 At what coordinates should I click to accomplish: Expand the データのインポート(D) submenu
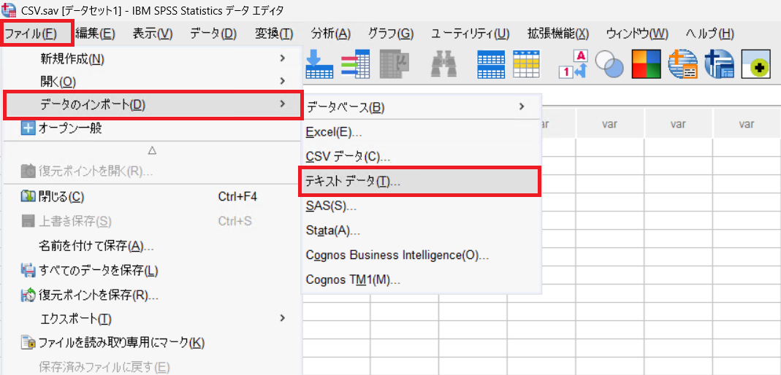(153, 105)
